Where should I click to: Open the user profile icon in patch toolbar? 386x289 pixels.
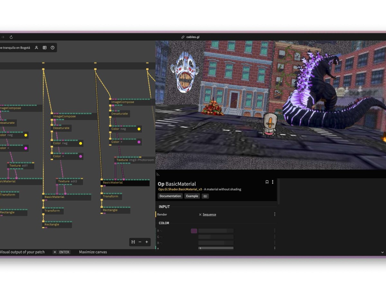pos(36,48)
